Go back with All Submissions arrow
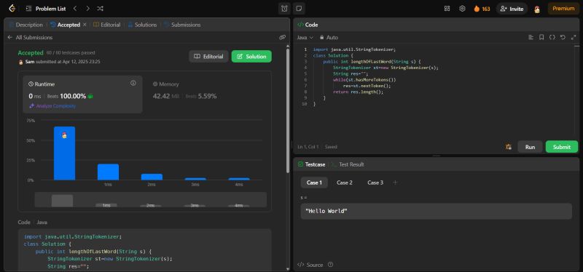This screenshot has height=272, width=583. coord(9,38)
